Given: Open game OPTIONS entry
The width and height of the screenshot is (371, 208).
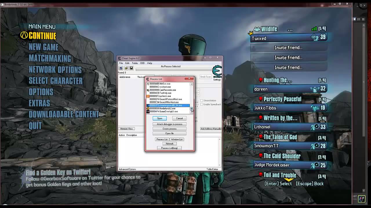Looking at the screenshot, I should pyautogui.click(x=41, y=92).
